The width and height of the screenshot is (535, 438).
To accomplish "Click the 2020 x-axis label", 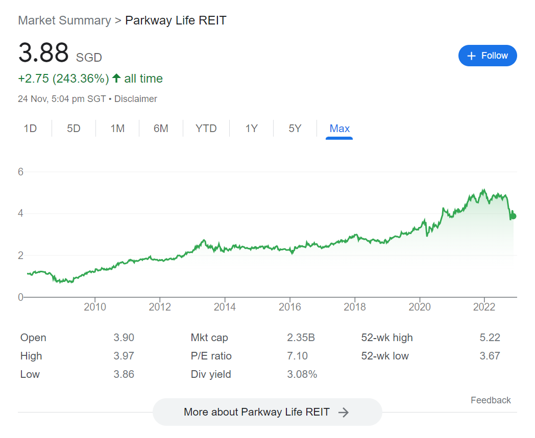I will pyautogui.click(x=419, y=307).
